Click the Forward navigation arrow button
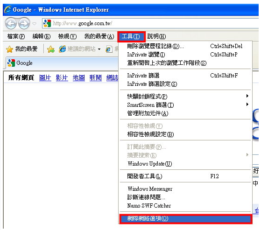This screenshot has height=230, width=261. 24,24
